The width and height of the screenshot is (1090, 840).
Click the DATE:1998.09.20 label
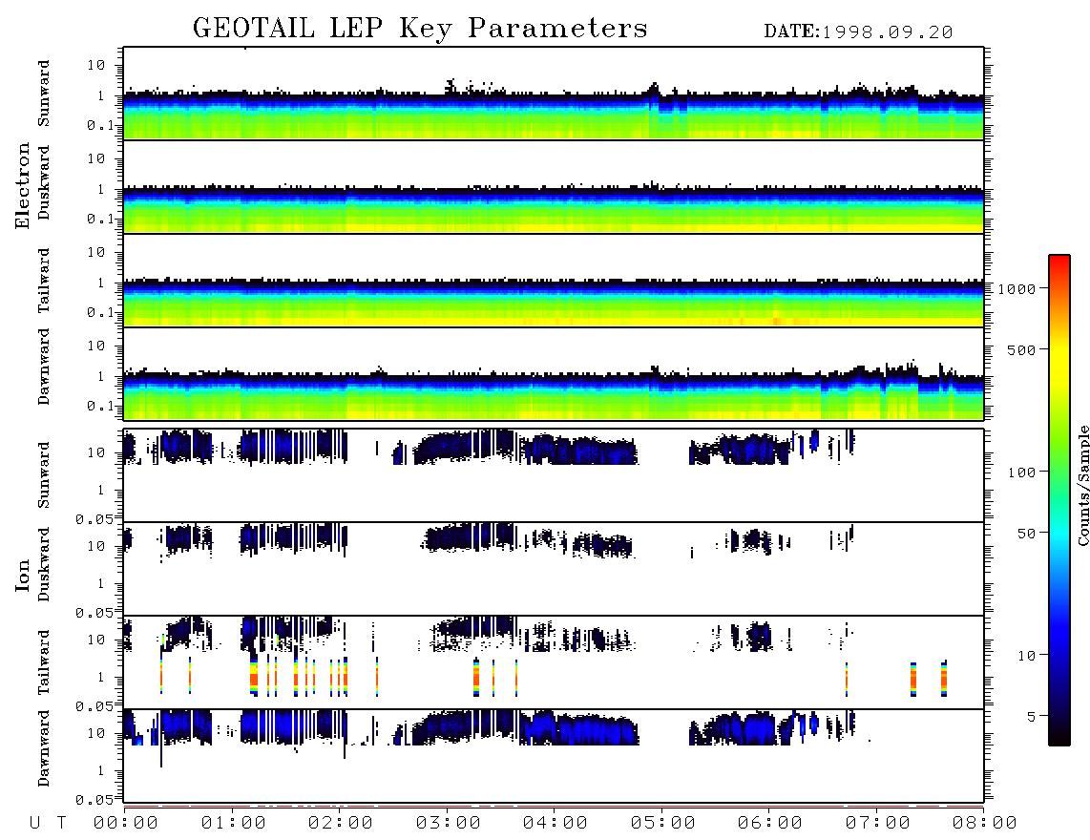tap(858, 32)
